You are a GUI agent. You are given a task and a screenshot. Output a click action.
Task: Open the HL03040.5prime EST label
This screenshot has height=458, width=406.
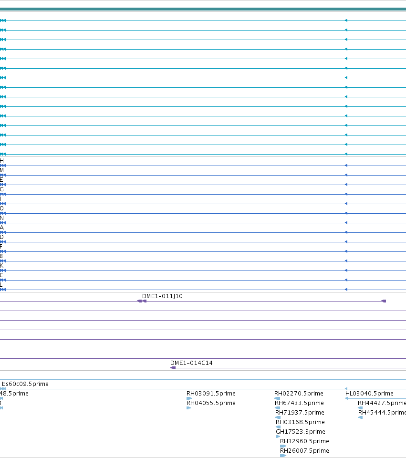(x=369, y=394)
